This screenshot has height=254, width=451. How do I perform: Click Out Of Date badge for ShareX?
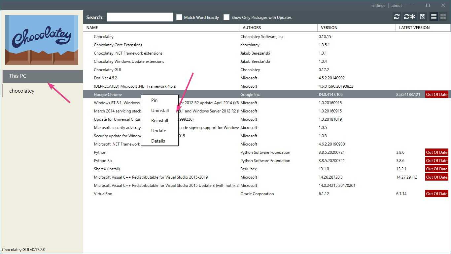(x=436, y=169)
